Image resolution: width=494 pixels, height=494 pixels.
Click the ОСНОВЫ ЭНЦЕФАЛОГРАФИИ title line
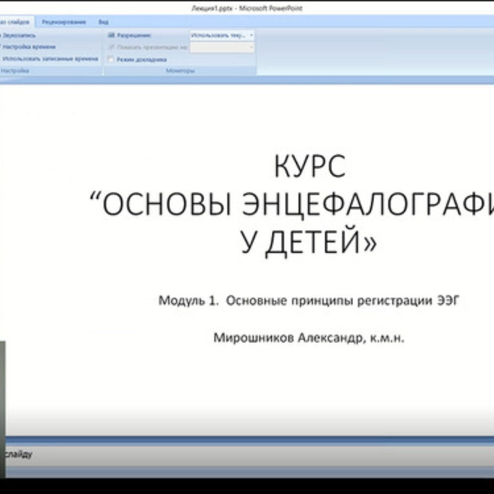pos(293,204)
